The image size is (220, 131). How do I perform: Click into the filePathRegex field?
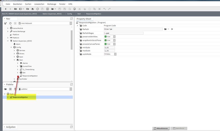pyautogui.click(x=124, y=33)
